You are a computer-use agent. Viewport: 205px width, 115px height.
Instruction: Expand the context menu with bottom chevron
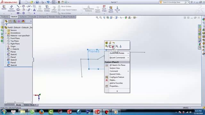click(117, 91)
